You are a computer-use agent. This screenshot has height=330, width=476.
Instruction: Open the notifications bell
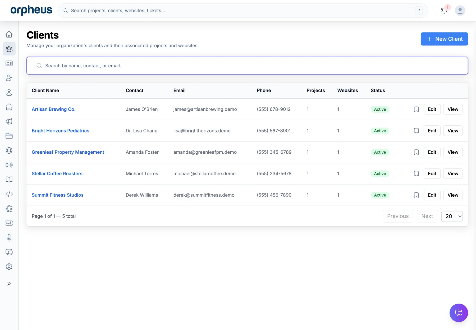[444, 11]
